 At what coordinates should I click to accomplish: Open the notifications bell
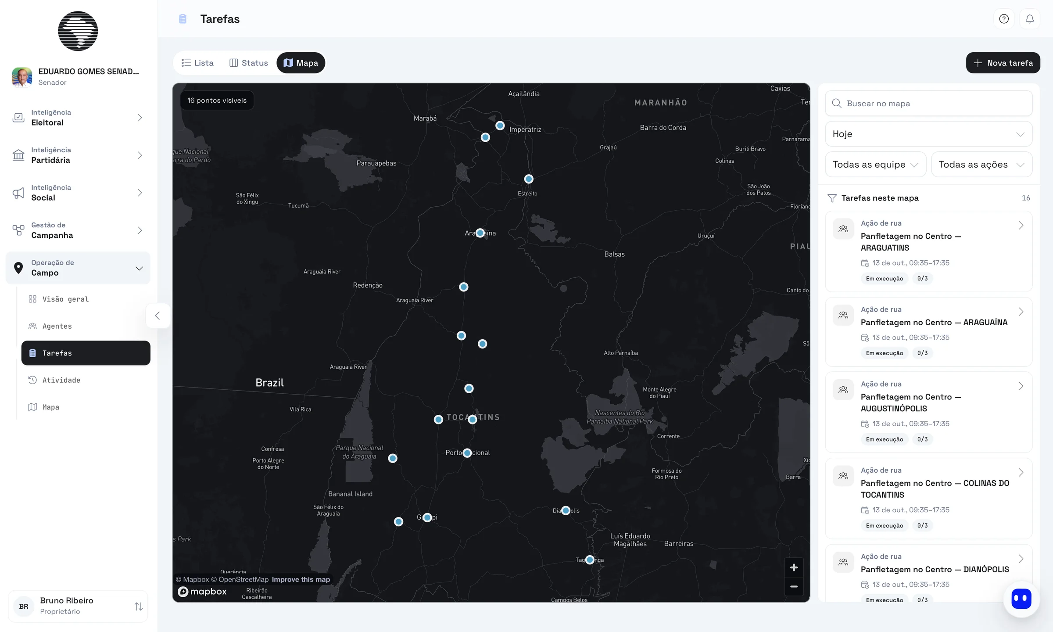pos(1030,19)
